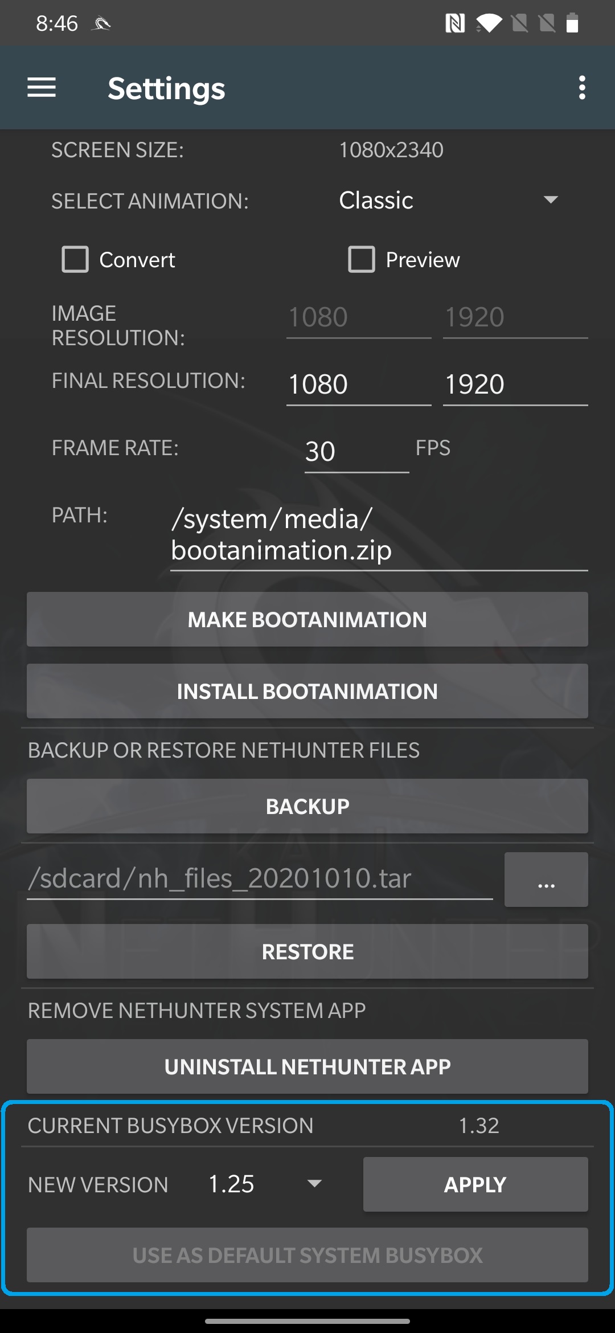
Task: Edit the bootanimation path field
Action: [x=379, y=535]
